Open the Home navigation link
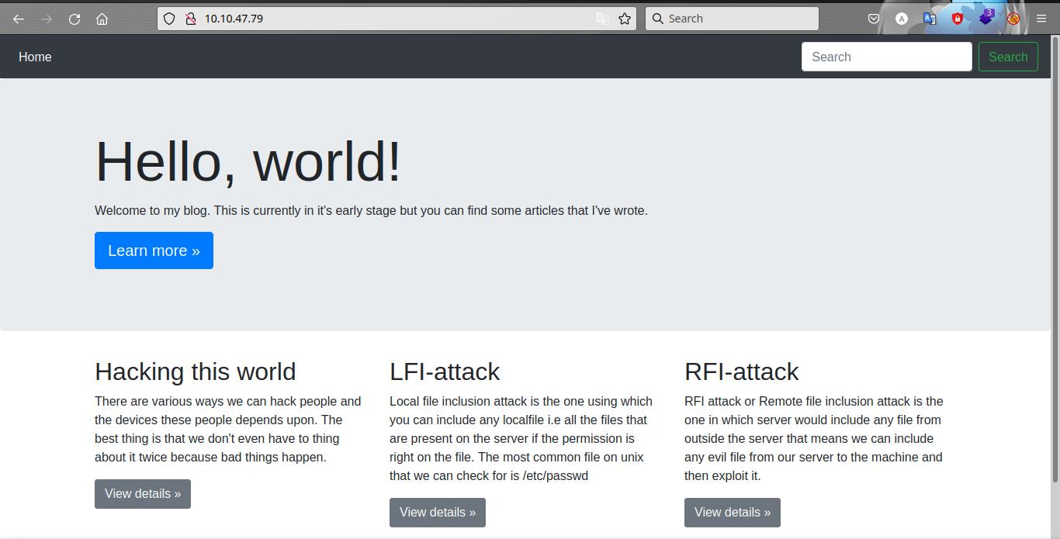Image resolution: width=1060 pixels, height=539 pixels. 35,57
